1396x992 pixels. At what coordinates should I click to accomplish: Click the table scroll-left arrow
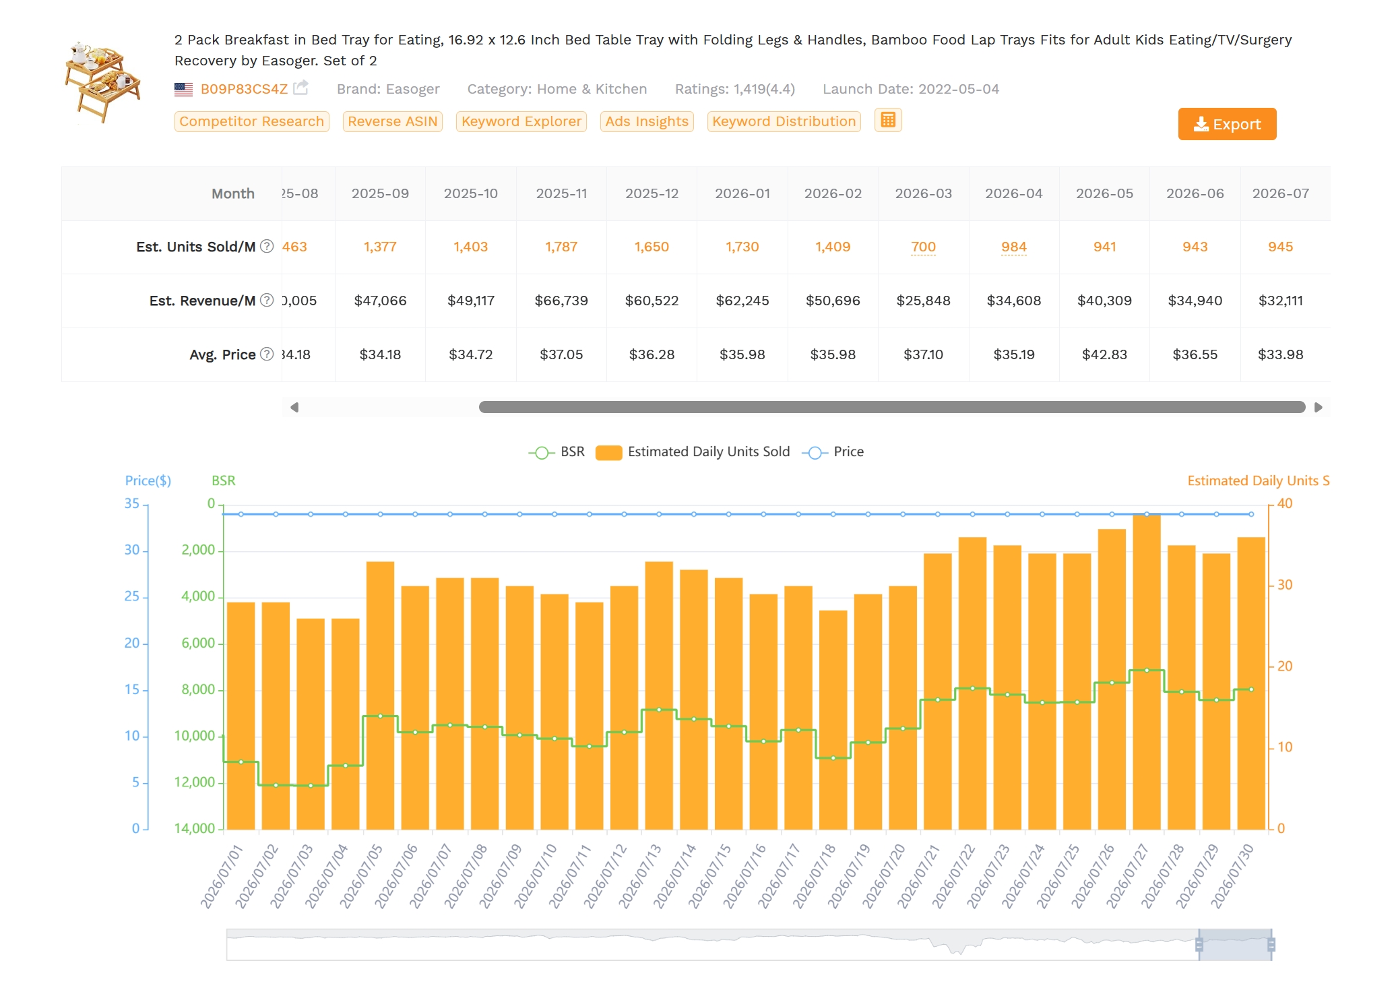click(294, 407)
